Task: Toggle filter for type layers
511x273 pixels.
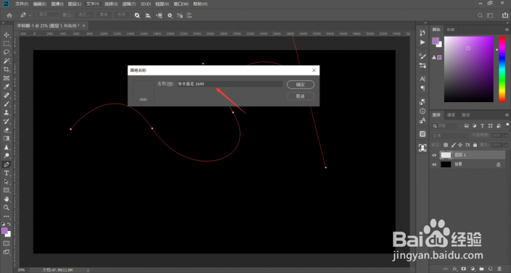Action: tap(482, 126)
